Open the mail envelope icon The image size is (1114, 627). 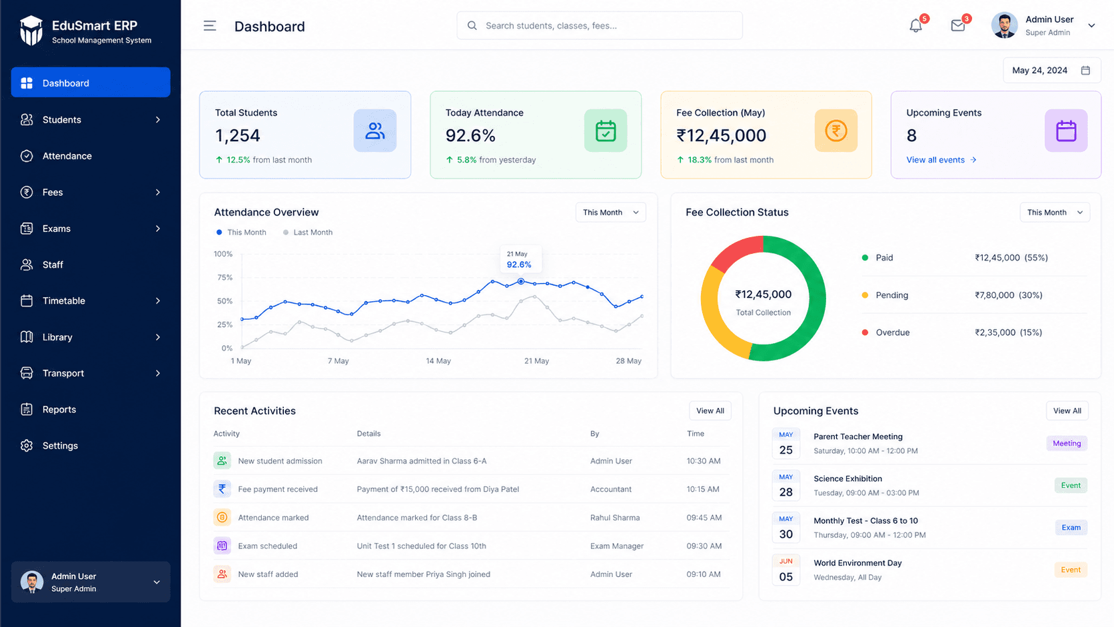(x=958, y=26)
